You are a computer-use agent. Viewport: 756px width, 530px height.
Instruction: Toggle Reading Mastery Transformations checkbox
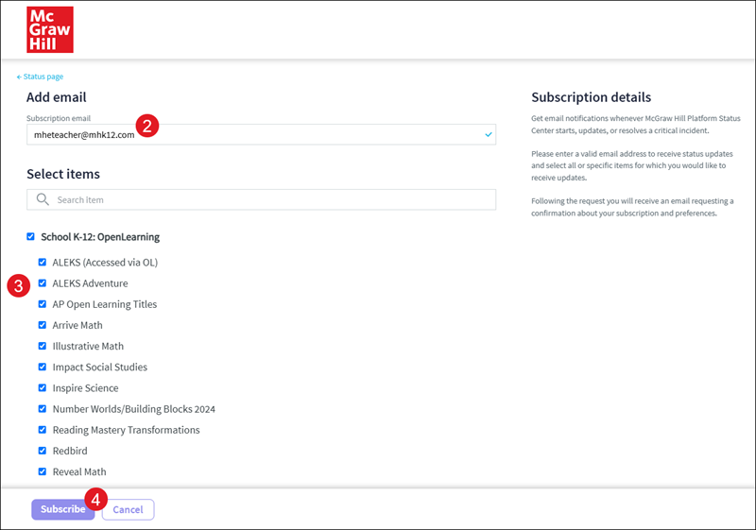tap(43, 430)
